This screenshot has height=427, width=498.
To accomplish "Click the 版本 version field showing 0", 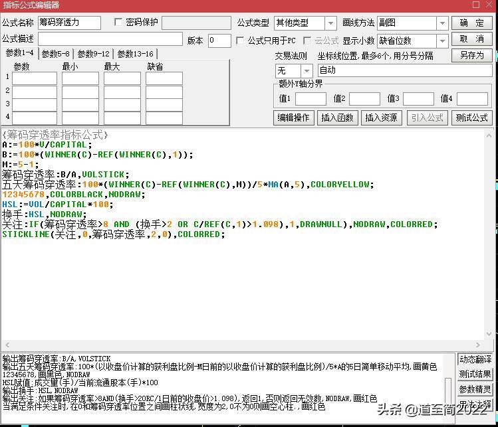I will 219,41.
